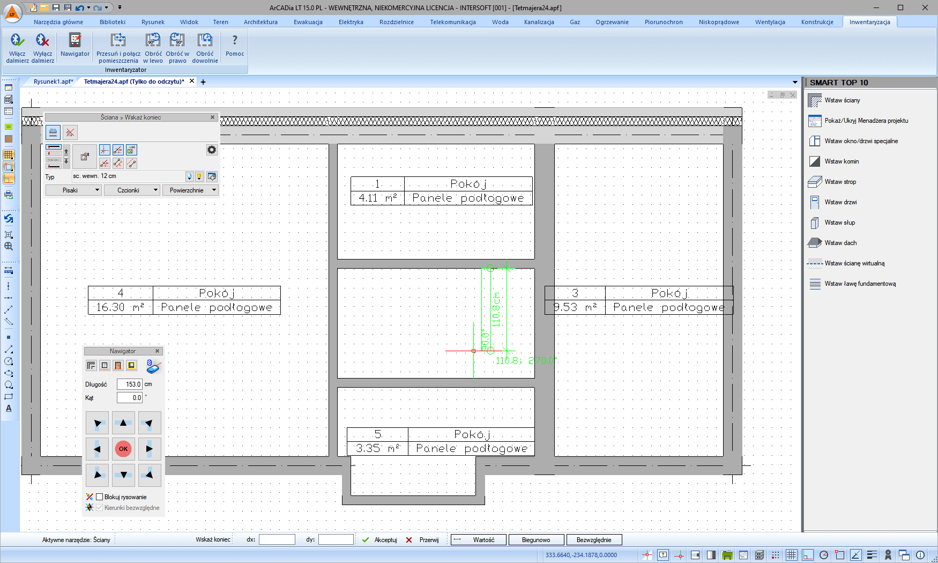
Task: Open the yellow library dropdown next to Typ
Action: pos(199,176)
